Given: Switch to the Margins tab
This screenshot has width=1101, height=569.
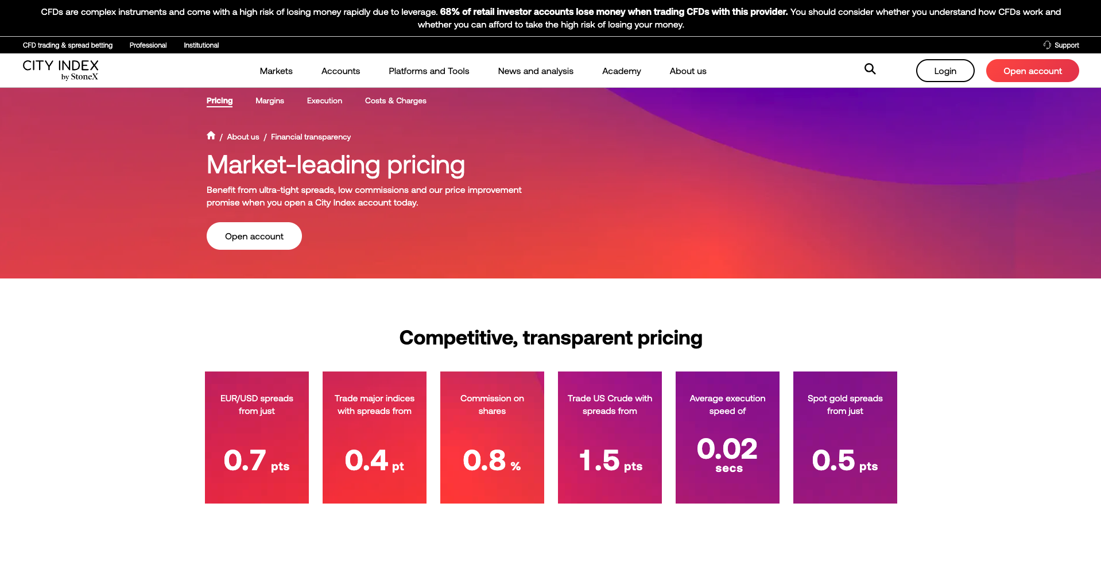Looking at the screenshot, I should (270, 100).
